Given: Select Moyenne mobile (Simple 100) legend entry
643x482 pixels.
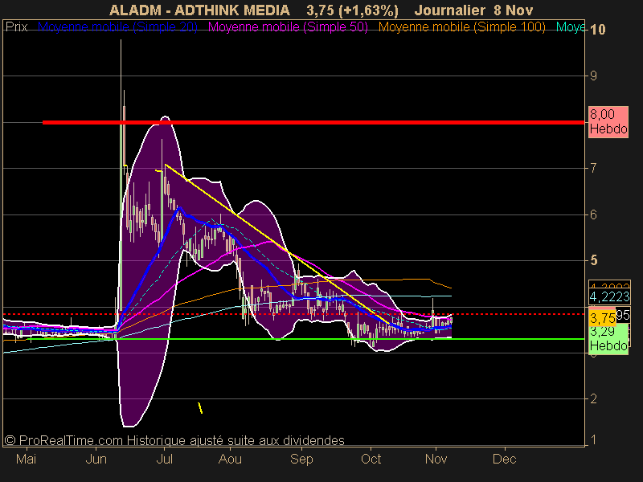Looking at the screenshot, I should pyautogui.click(x=462, y=27).
